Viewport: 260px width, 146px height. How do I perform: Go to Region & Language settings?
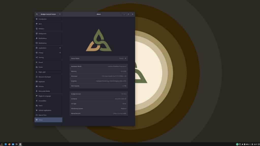pos(48,96)
